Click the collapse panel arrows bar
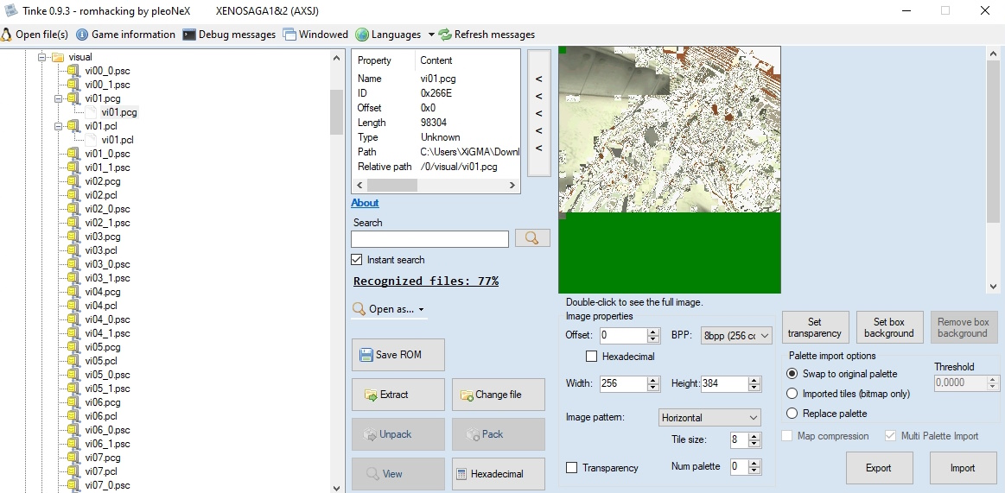This screenshot has width=1005, height=493. coord(538,113)
